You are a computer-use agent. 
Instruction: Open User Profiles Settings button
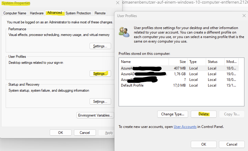point(100,74)
